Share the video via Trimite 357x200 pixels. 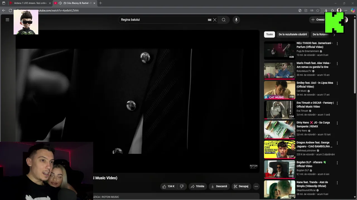click(x=197, y=186)
